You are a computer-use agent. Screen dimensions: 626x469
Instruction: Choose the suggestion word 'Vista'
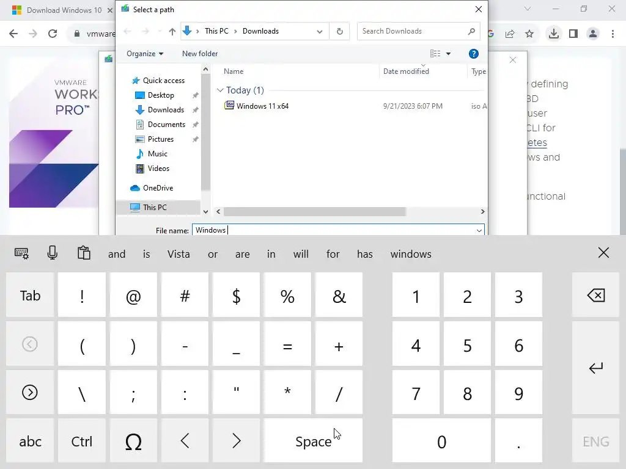pyautogui.click(x=179, y=254)
